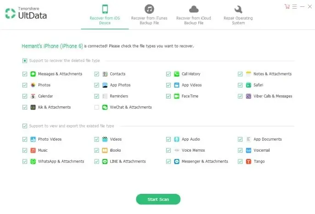Viewport: 315px width, 214px height.
Task: Uncheck the Contacts checkbox
Action: point(96,74)
